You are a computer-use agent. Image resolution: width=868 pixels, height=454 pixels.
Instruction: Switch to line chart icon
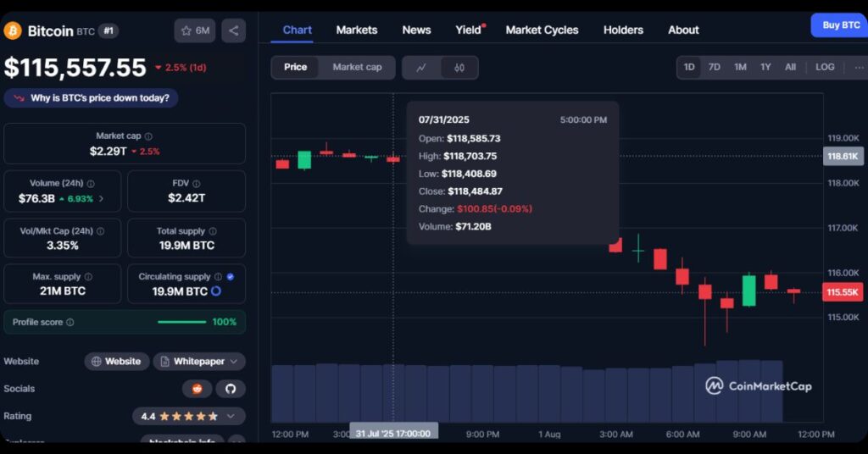(421, 68)
